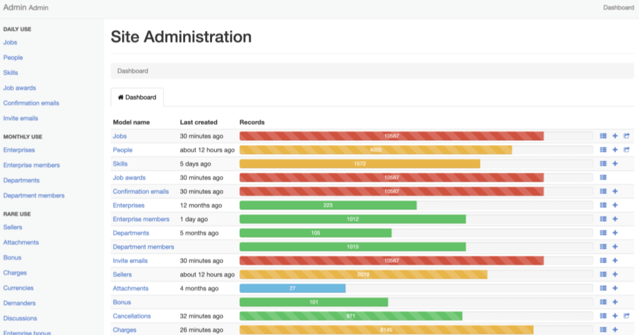This screenshot has width=639, height=335.
Task: Open Confirmation emails in the sidebar
Action: (31, 103)
